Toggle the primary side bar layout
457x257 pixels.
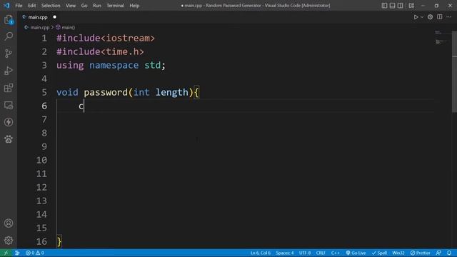(x=384, y=6)
